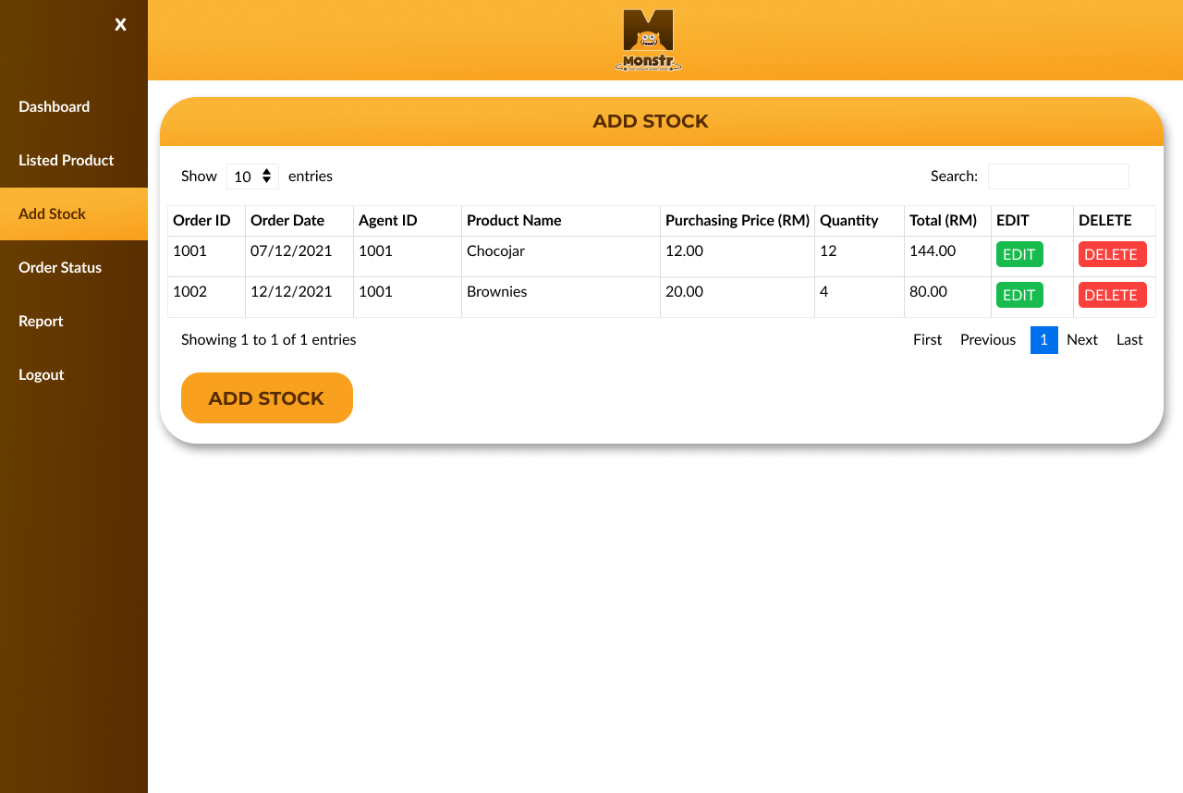Sort table by Order ID column

click(x=202, y=220)
